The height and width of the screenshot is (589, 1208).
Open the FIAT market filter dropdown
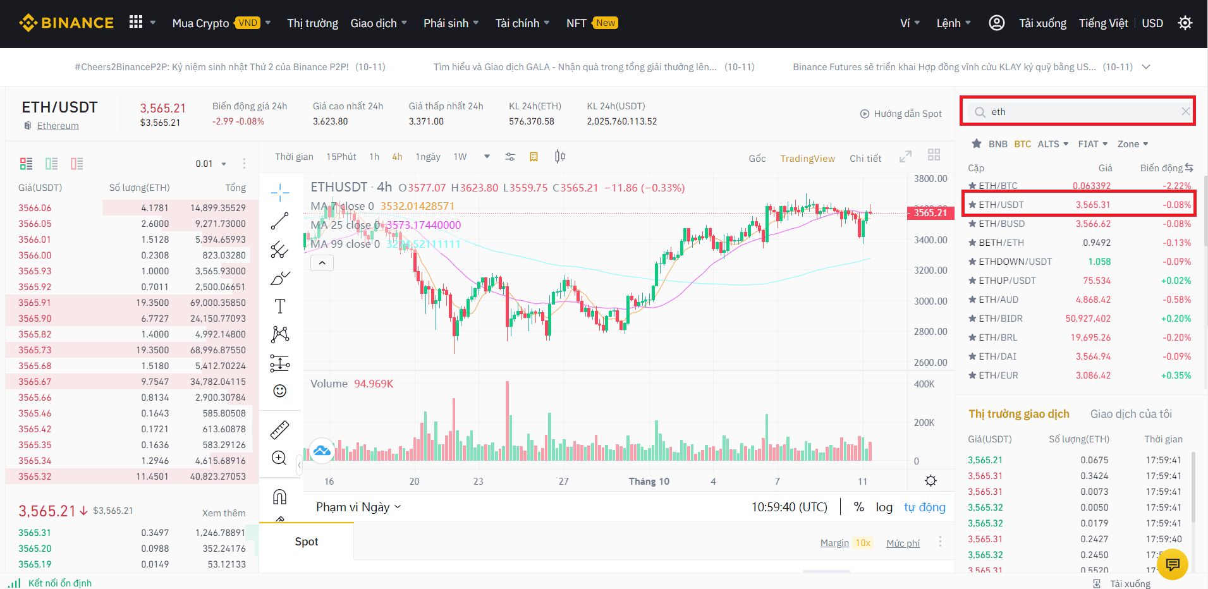[1093, 144]
